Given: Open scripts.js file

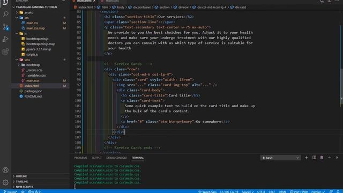Looking at the screenshot, I should (32, 55).
